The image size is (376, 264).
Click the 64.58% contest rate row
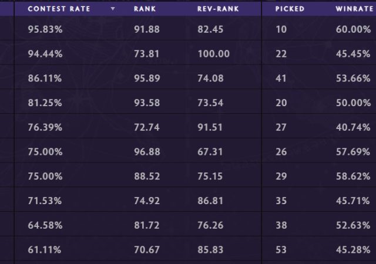45,224
